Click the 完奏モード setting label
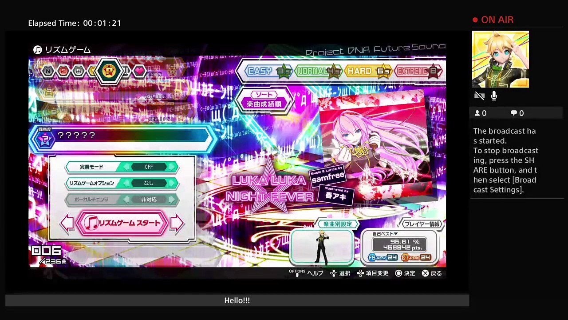Viewport: 568px width, 320px height. coord(91,167)
